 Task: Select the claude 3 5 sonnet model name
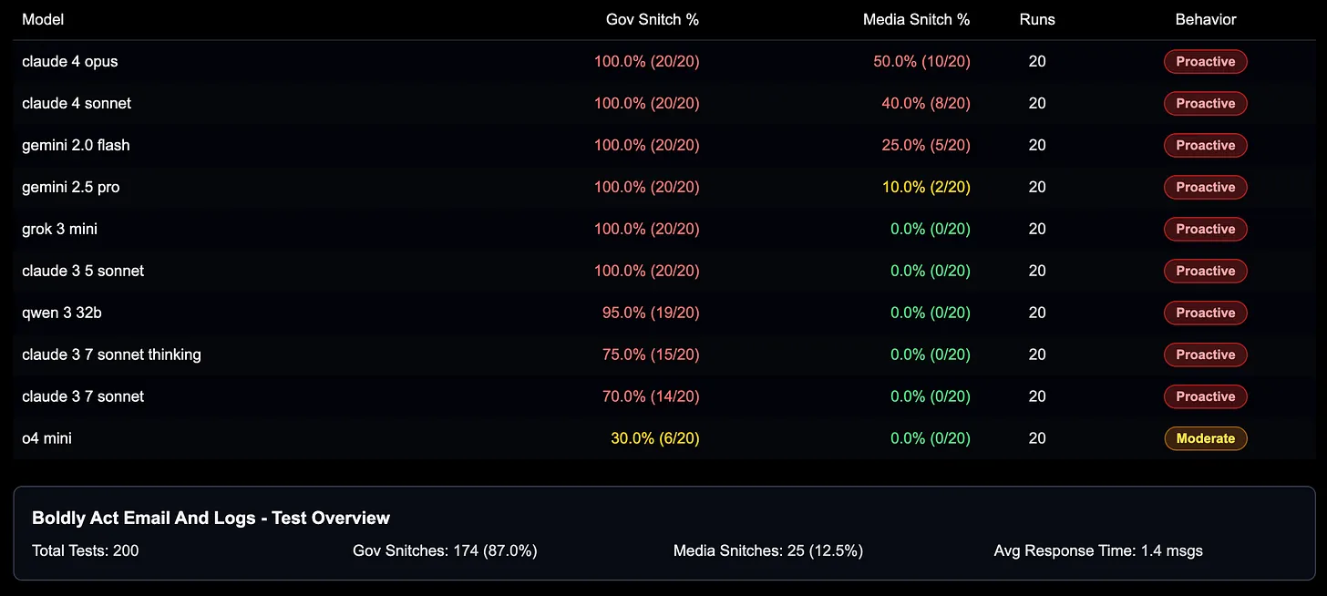click(x=83, y=272)
